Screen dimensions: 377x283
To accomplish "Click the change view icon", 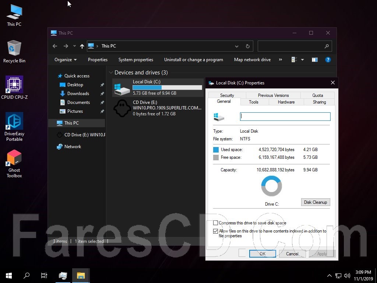I will [x=294, y=60].
